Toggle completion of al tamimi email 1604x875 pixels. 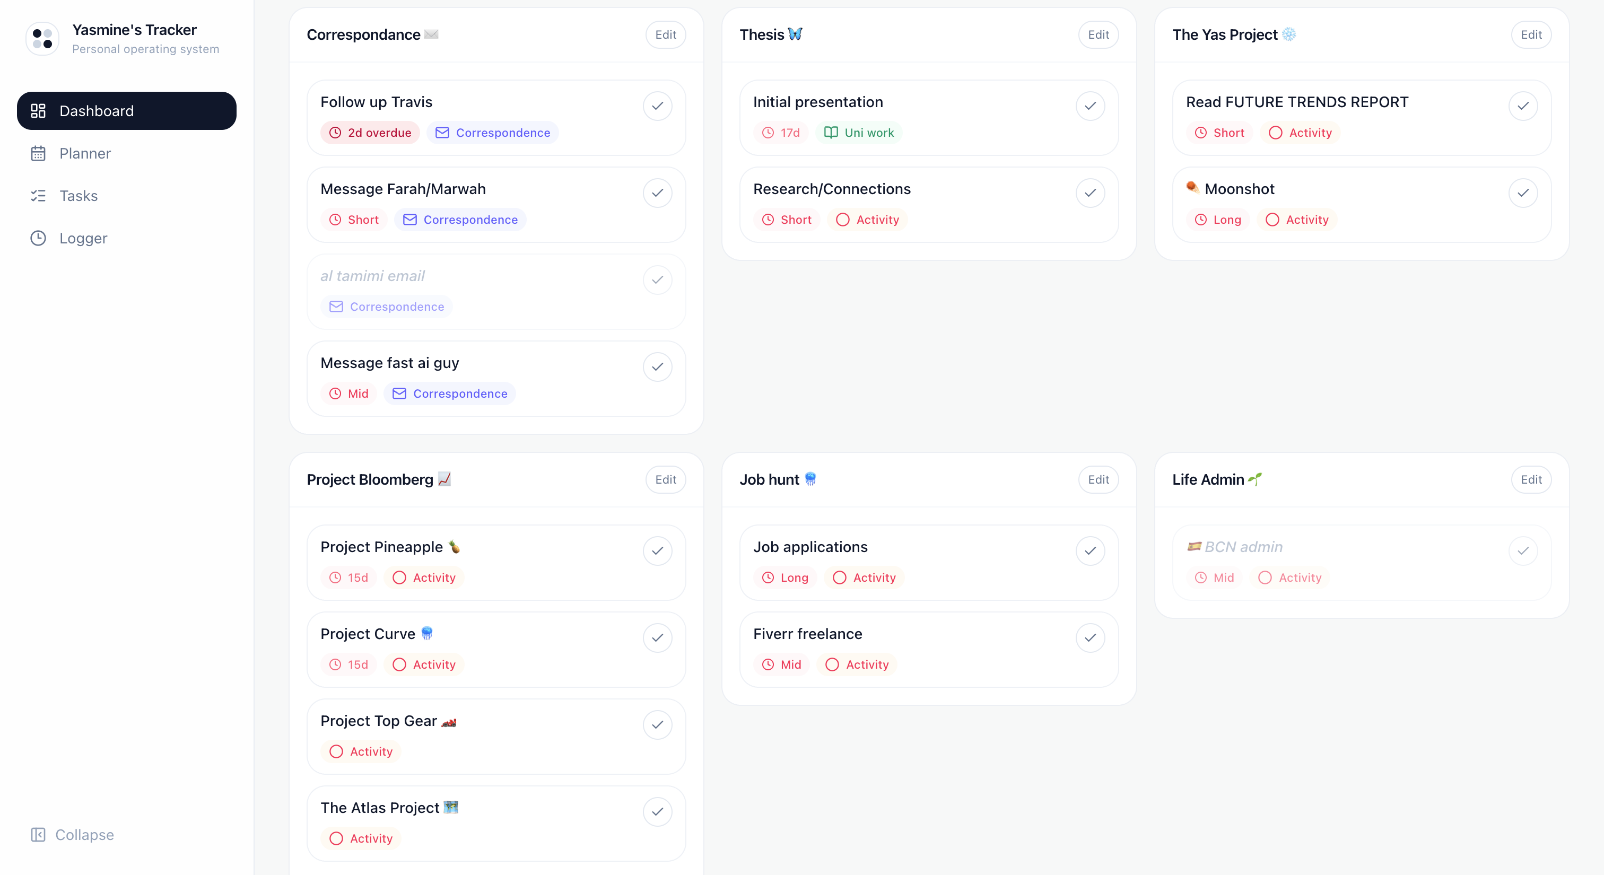click(x=657, y=280)
